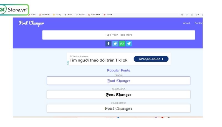The height and width of the screenshot is (127, 222).
Task: Click the Rank 107K toolbar metric
Action: 94,15
